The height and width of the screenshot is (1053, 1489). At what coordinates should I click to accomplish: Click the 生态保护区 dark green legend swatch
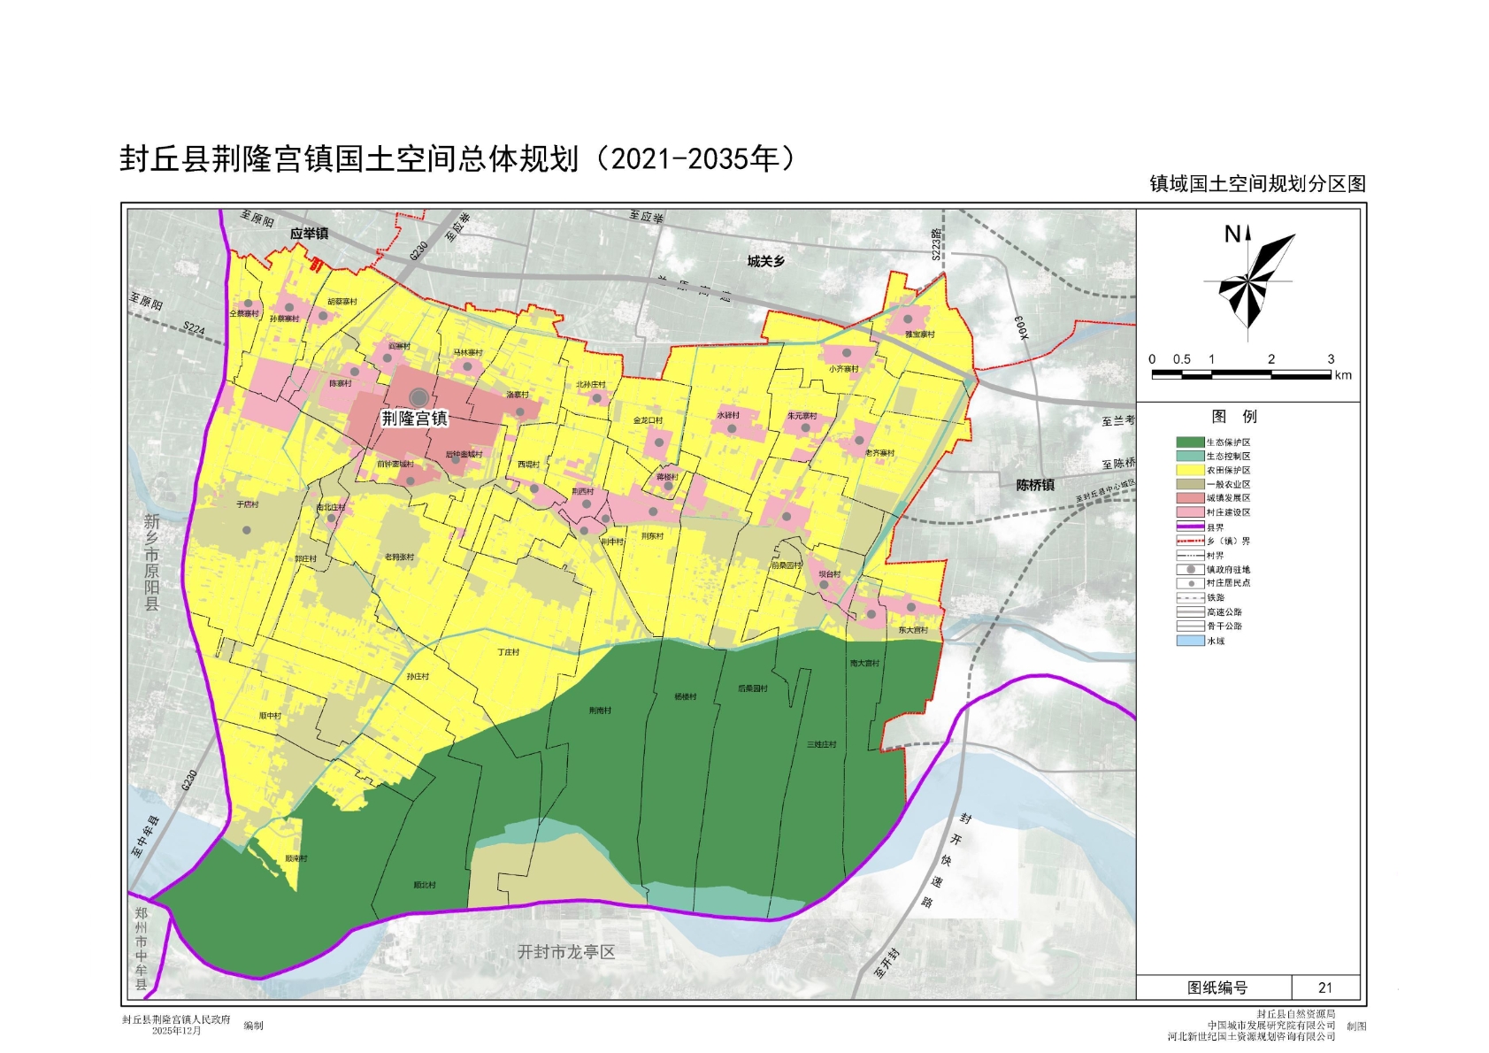(x=1190, y=442)
